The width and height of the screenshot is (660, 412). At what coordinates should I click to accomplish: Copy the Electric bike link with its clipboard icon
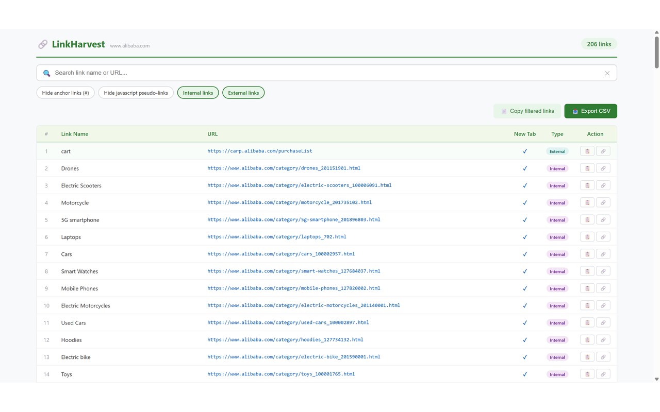coord(587,357)
